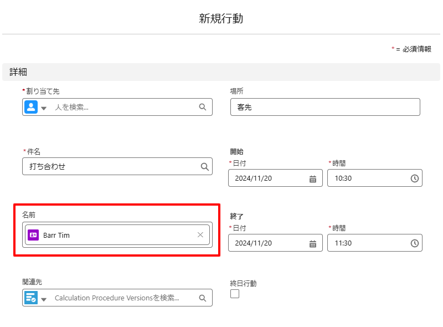Click the 終了 時間 field 11:30
This screenshot has height=327, width=443.
click(x=375, y=243)
